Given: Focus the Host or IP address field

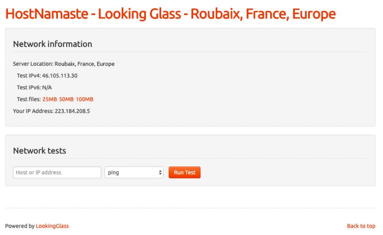Looking at the screenshot, I should point(57,172).
